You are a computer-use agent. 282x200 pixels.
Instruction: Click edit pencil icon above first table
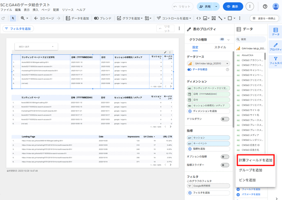(x=165, y=52)
